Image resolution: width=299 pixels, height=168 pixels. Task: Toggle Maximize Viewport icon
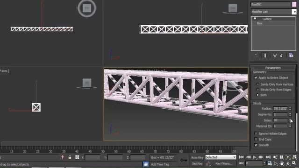pyautogui.click(x=294, y=163)
